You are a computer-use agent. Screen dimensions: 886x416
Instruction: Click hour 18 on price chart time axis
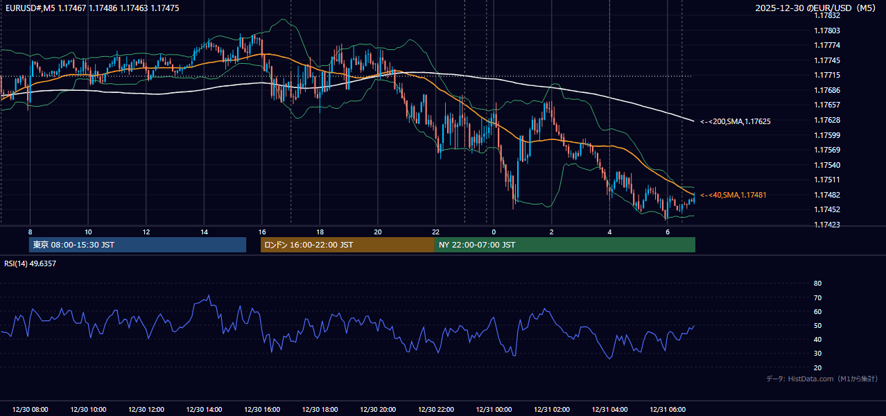click(x=320, y=232)
